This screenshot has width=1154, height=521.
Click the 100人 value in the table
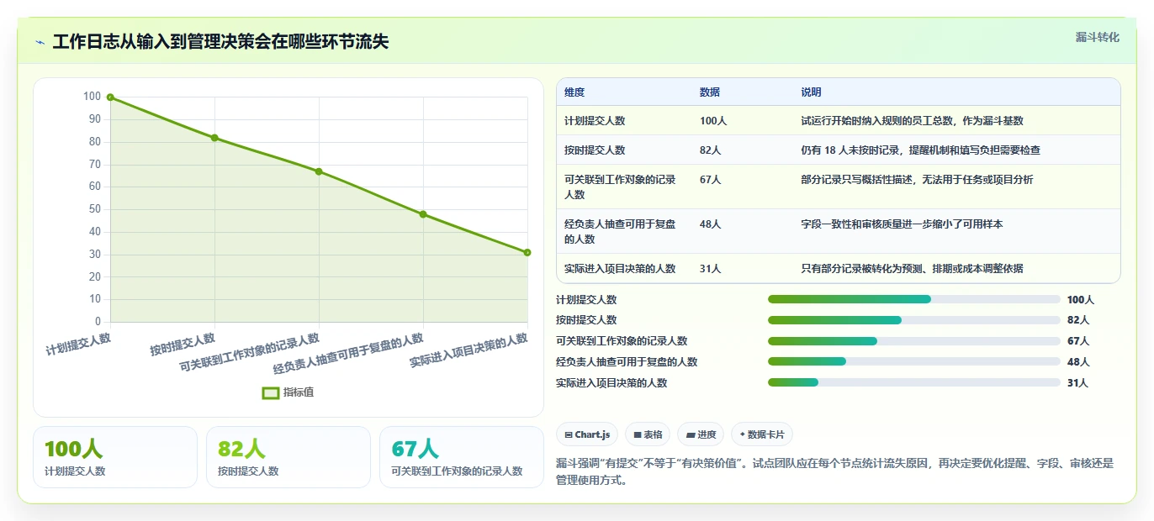713,121
